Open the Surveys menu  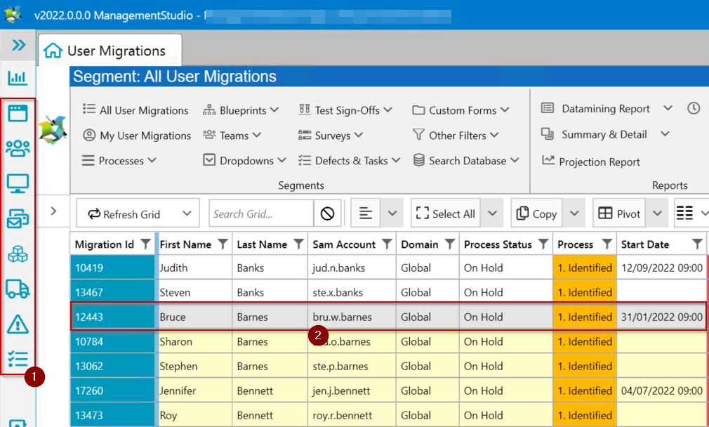[x=330, y=135]
